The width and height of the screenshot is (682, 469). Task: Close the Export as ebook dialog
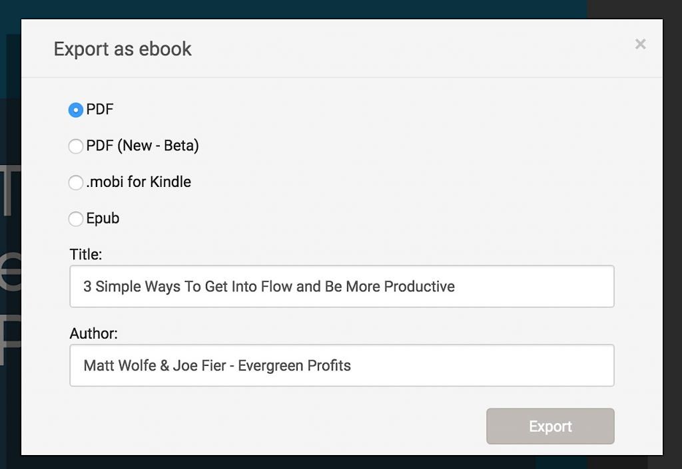[640, 44]
